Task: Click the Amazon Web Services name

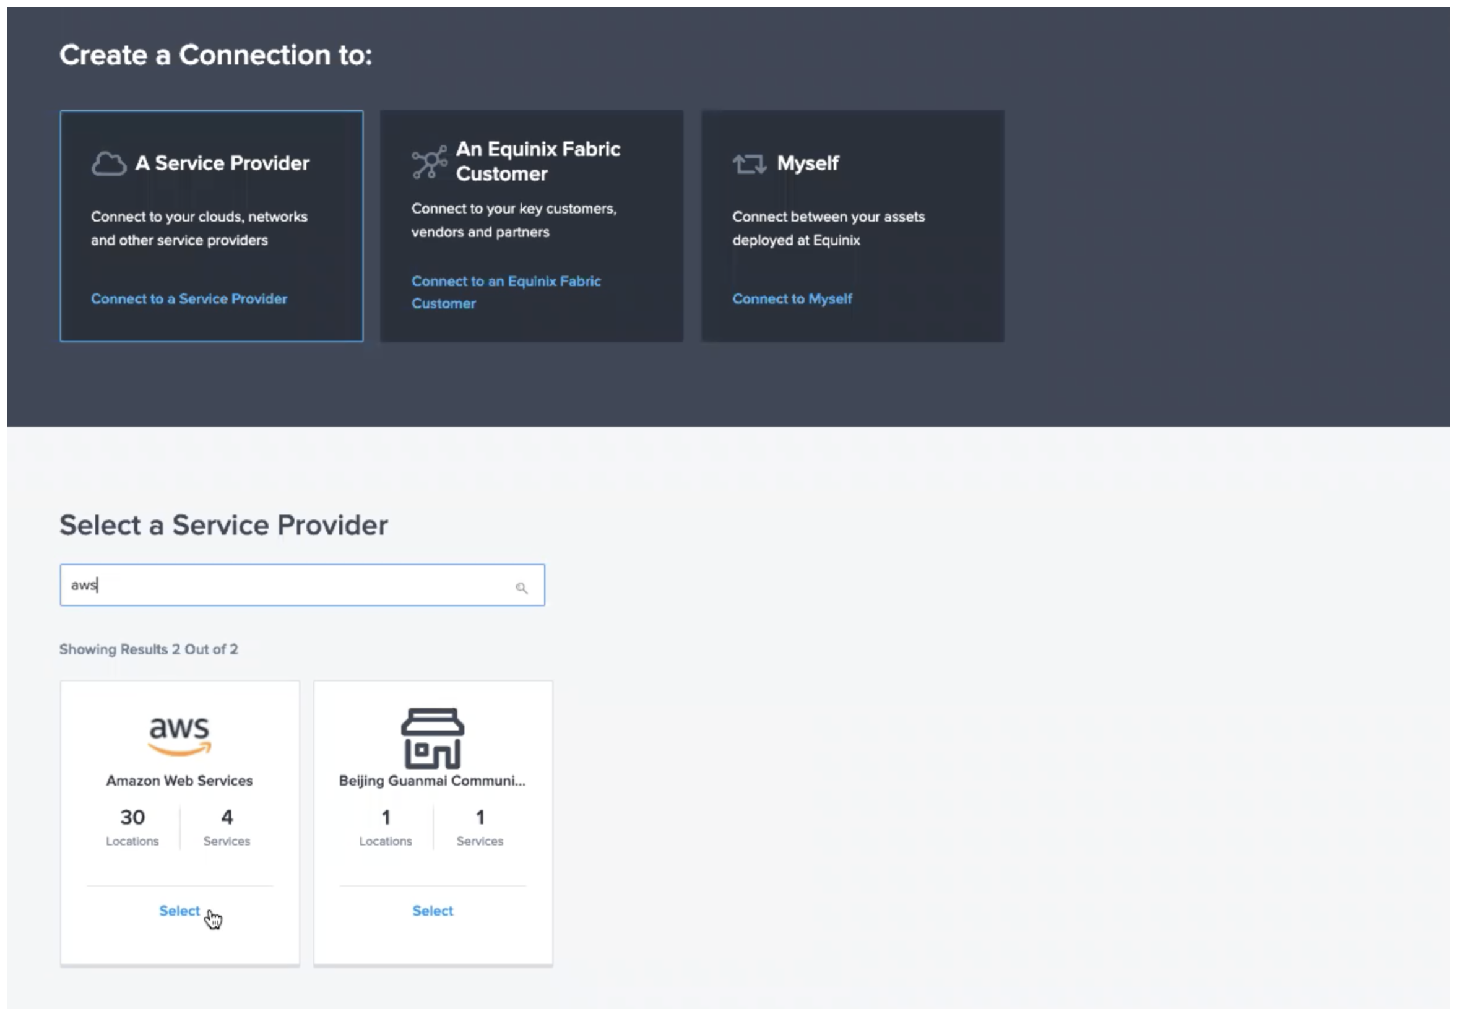Action: pyautogui.click(x=179, y=781)
